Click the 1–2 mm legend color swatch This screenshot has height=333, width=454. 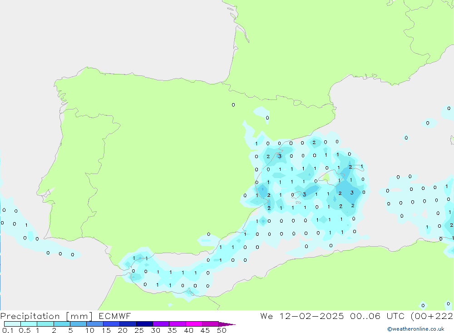(45, 324)
